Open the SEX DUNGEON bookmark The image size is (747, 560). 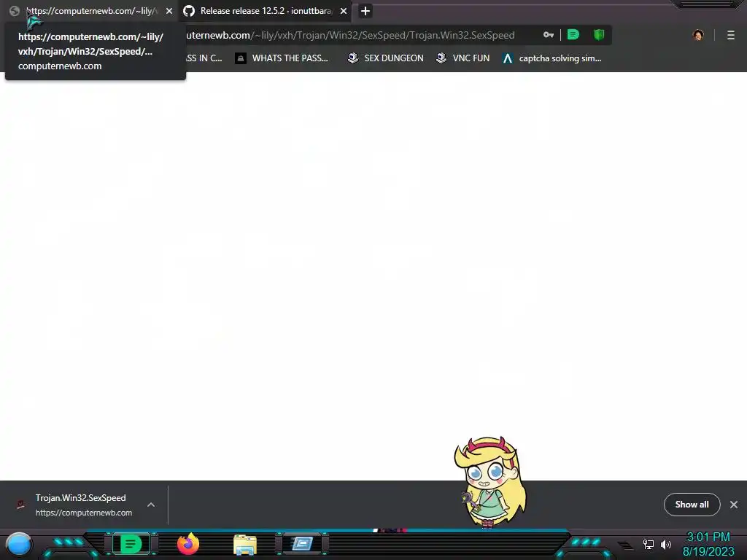(x=386, y=58)
